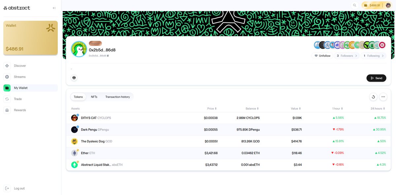The height and width of the screenshot is (195, 396).
Task: Open the search magnifier icon
Action: pyautogui.click(x=355, y=5)
